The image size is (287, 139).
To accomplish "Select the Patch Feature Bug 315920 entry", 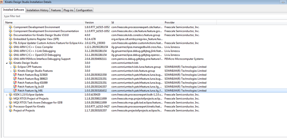I will [x=145, y=75].
